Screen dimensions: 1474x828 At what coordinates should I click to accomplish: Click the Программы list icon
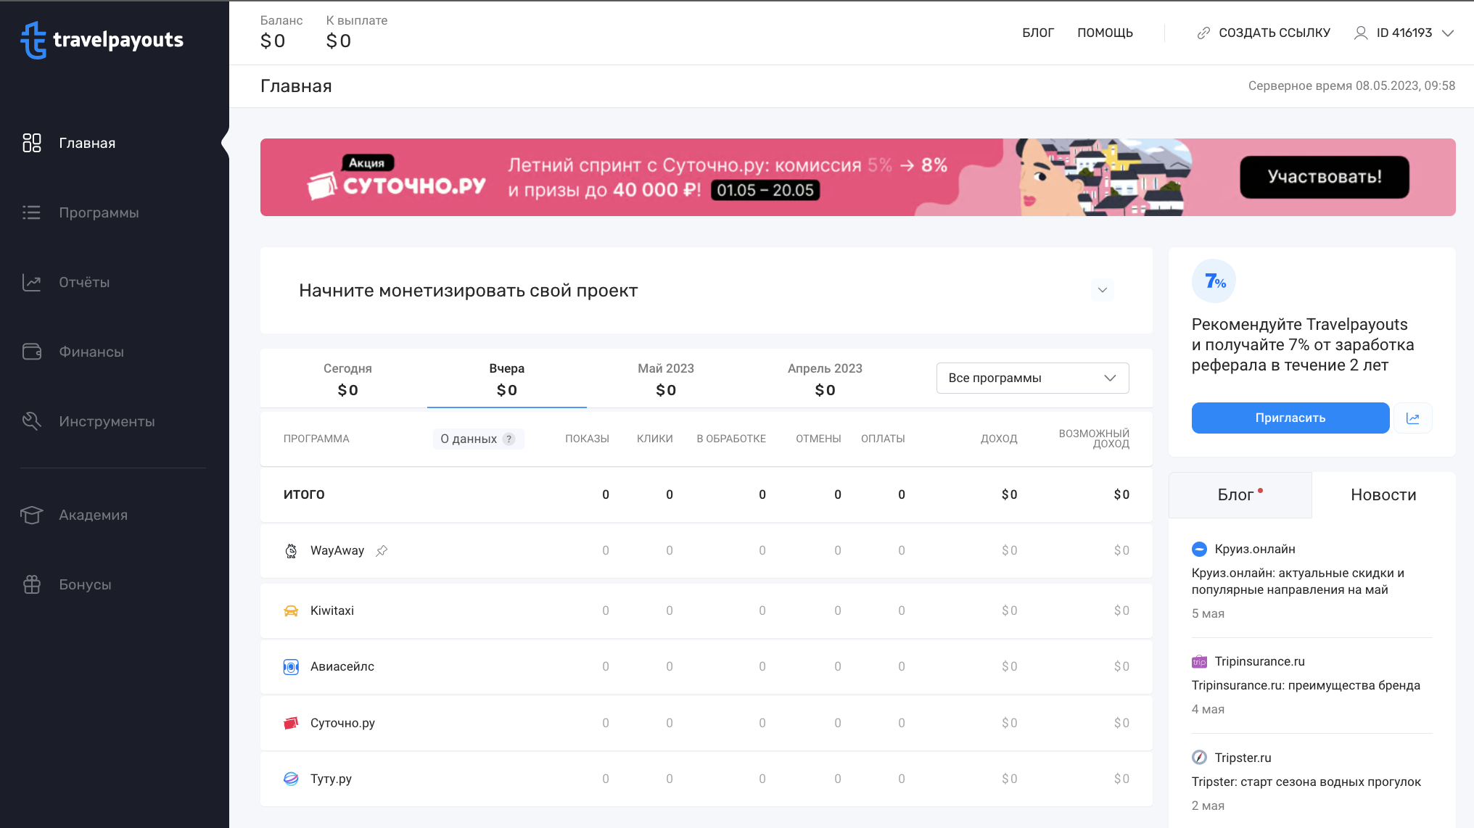(x=32, y=212)
